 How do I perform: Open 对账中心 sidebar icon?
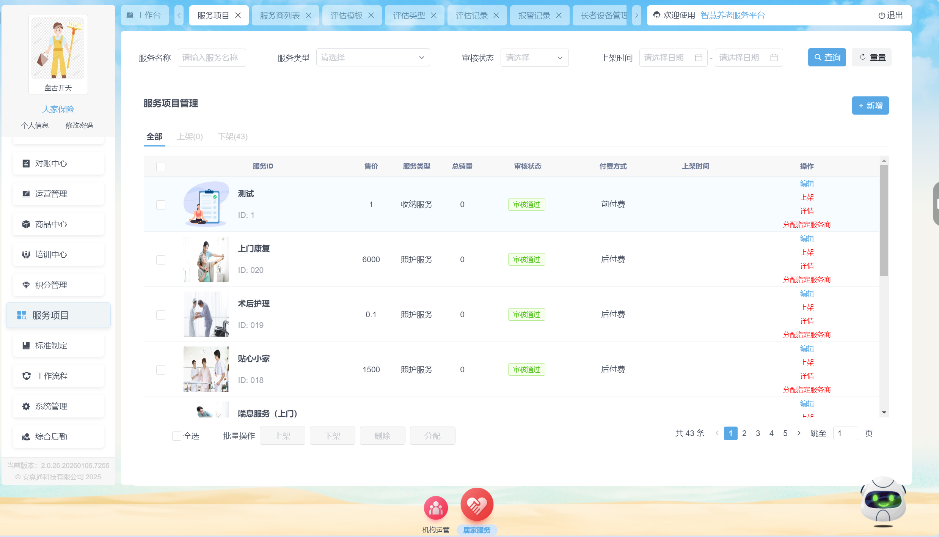(26, 164)
